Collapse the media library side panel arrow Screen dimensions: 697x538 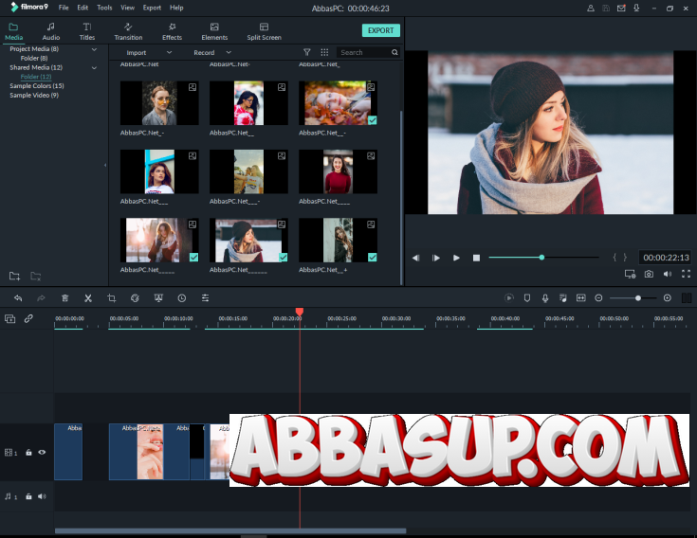(x=105, y=165)
